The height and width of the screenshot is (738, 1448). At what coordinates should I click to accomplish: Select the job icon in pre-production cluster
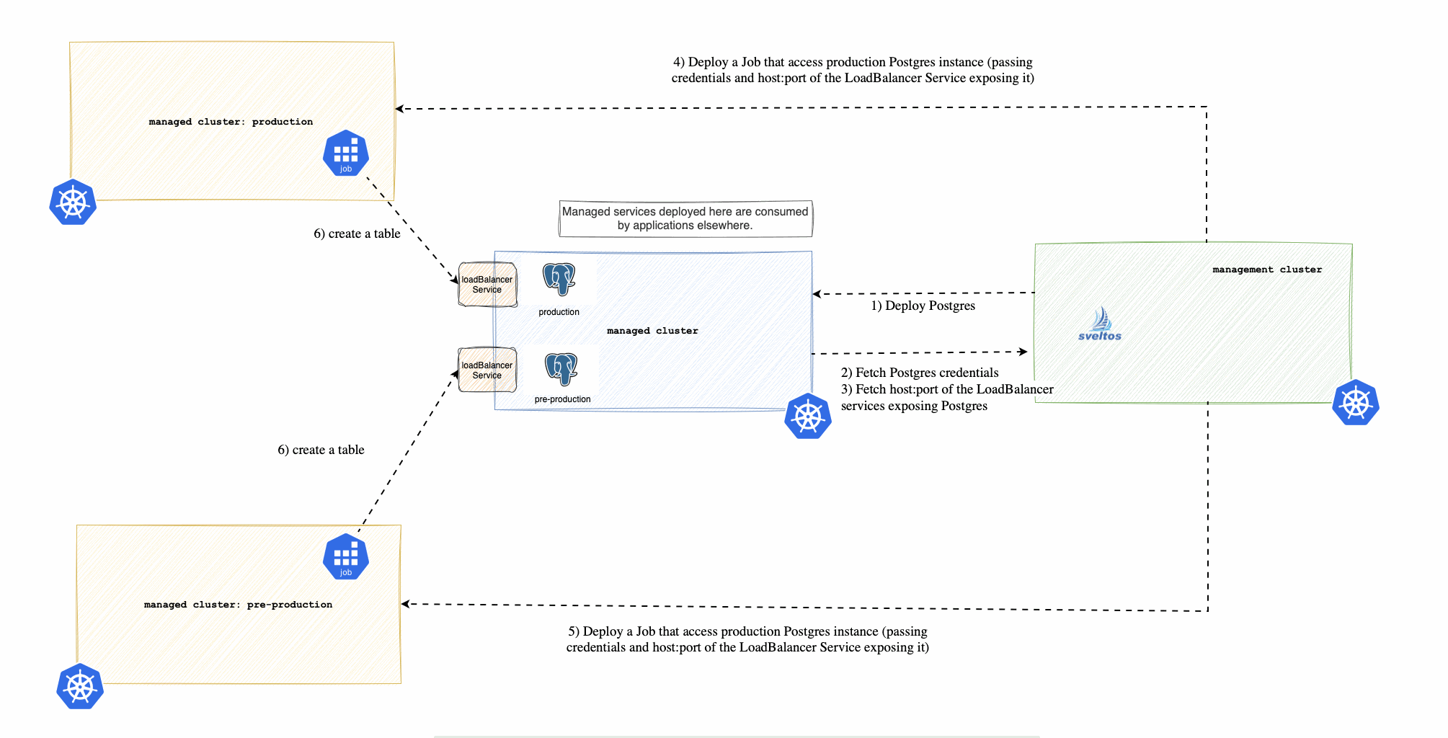[345, 555]
